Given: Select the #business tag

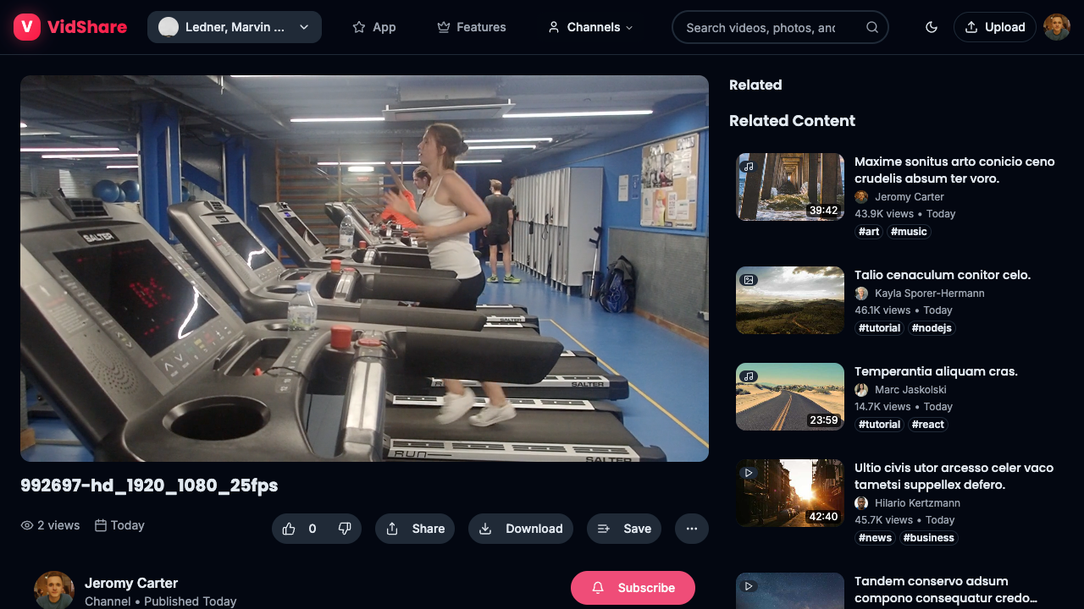Looking at the screenshot, I should [x=929, y=538].
